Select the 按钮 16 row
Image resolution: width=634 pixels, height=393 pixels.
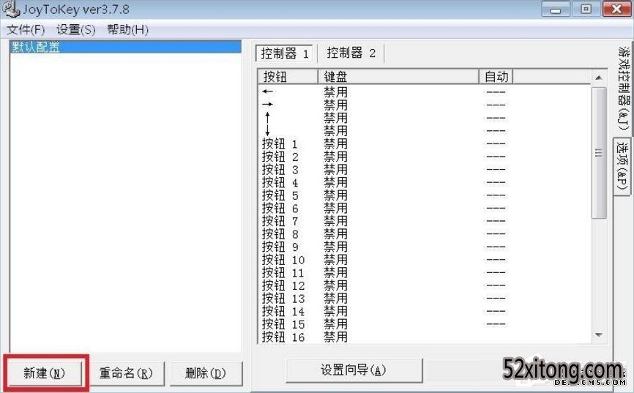(424, 337)
